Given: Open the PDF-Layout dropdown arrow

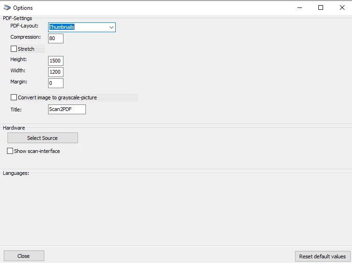Looking at the screenshot, I should pyautogui.click(x=112, y=28).
